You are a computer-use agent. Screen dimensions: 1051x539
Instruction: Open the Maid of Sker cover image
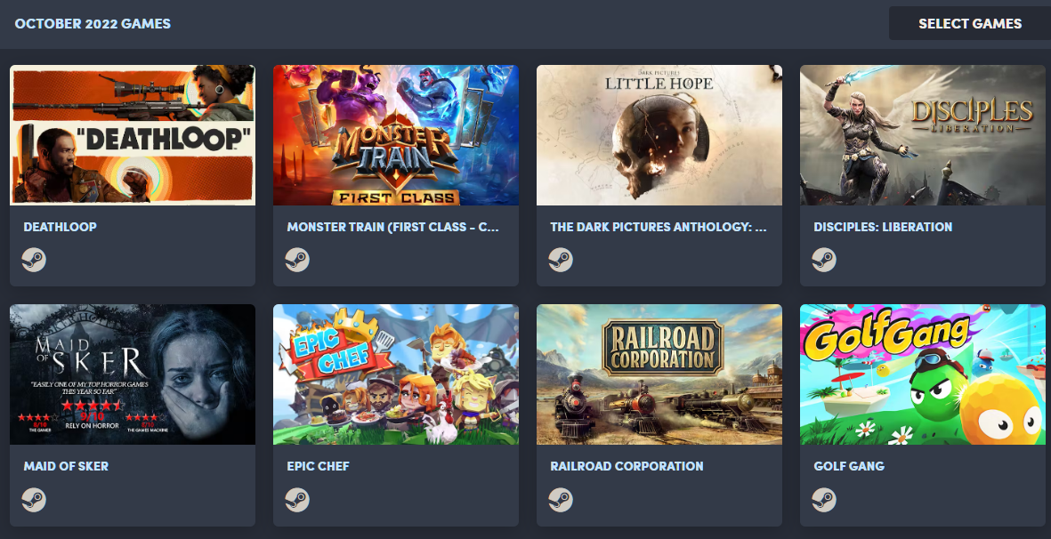pyautogui.click(x=132, y=375)
